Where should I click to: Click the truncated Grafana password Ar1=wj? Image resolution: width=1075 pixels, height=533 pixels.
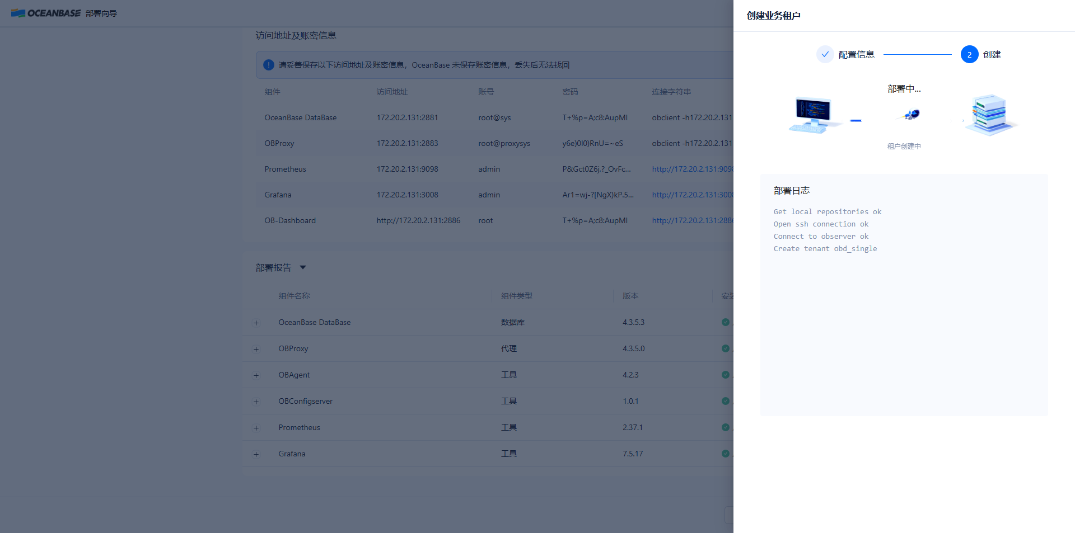[x=598, y=195]
